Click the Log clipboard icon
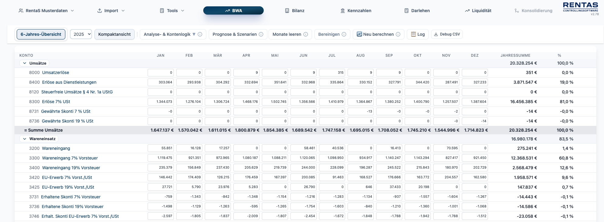 tap(413, 34)
